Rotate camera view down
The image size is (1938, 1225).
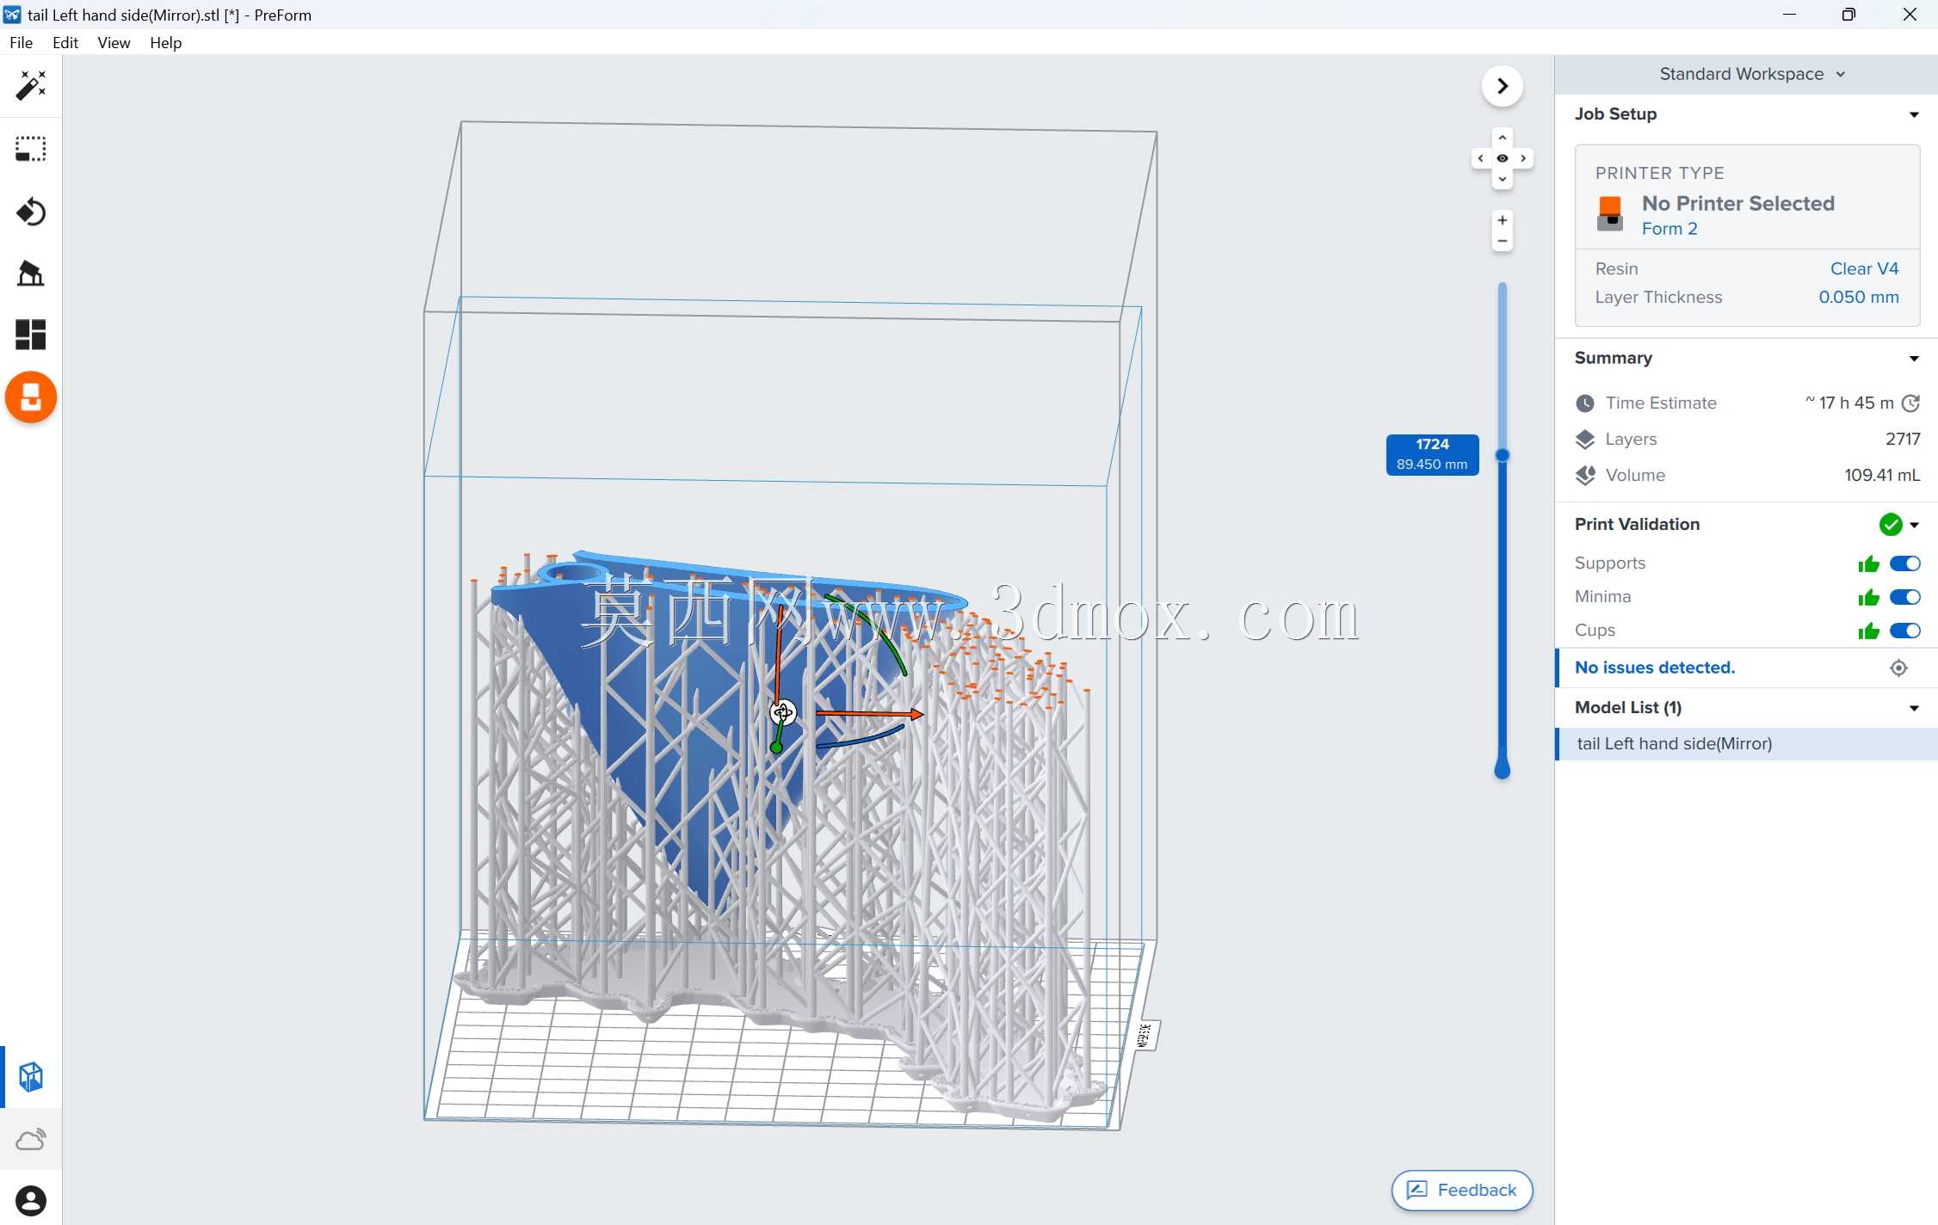[1502, 179]
